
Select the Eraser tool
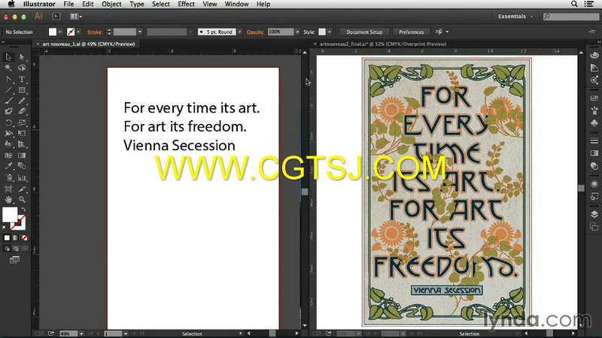click(22, 111)
